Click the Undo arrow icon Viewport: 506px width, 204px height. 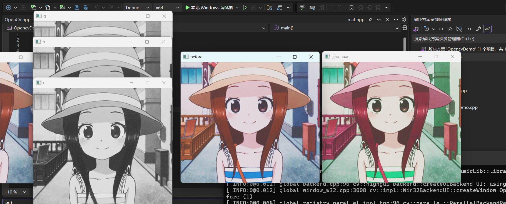96,7
